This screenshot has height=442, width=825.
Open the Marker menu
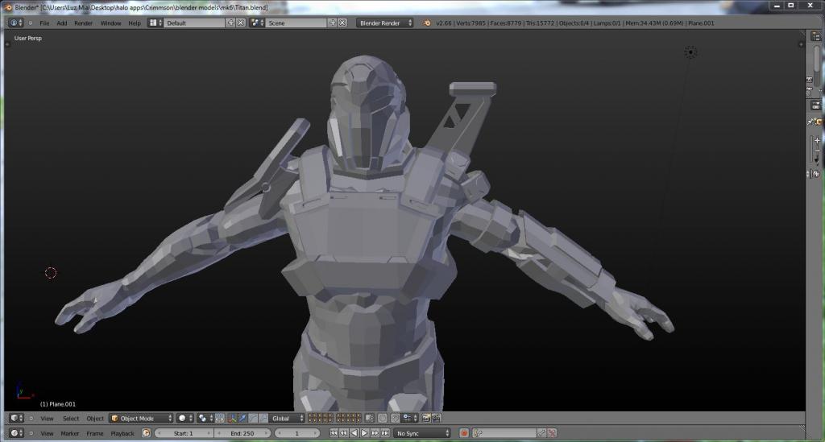tap(70, 434)
